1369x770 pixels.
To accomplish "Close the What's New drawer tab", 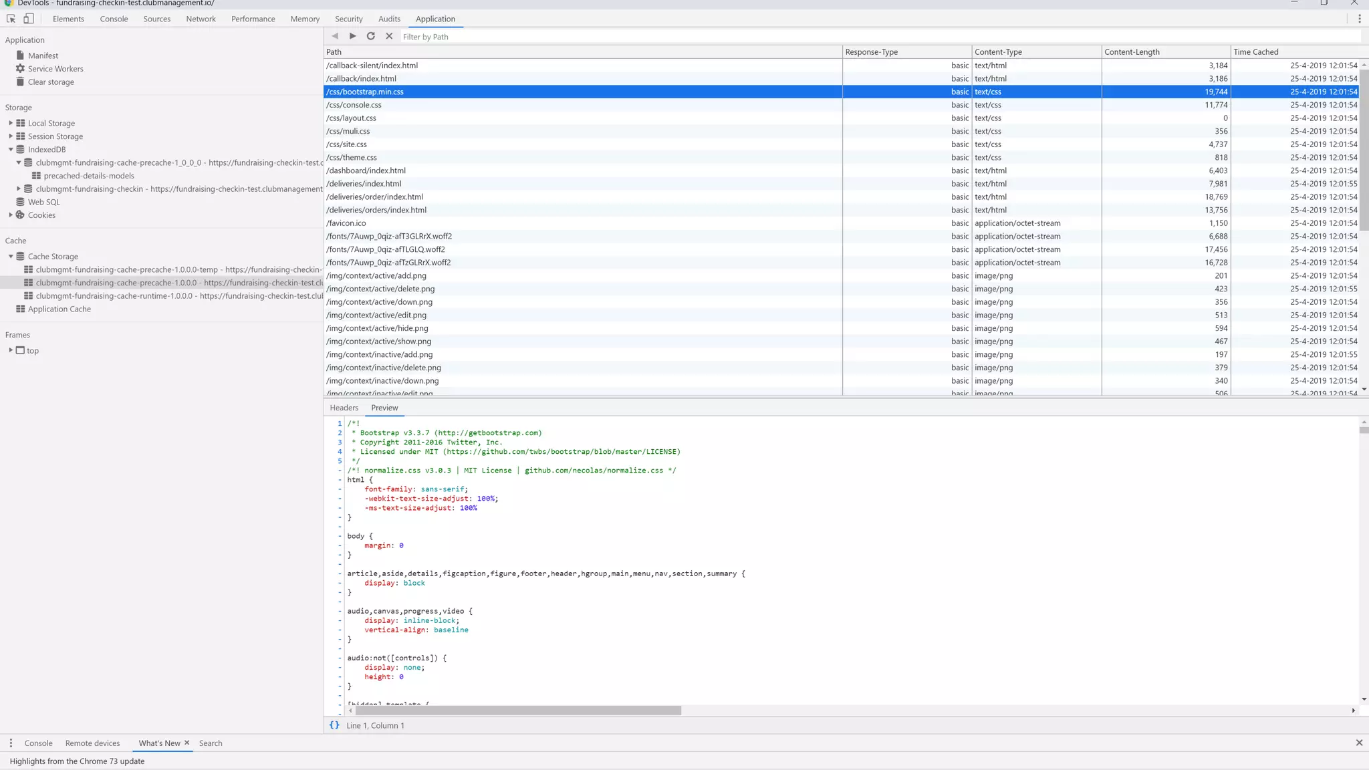I will [187, 743].
